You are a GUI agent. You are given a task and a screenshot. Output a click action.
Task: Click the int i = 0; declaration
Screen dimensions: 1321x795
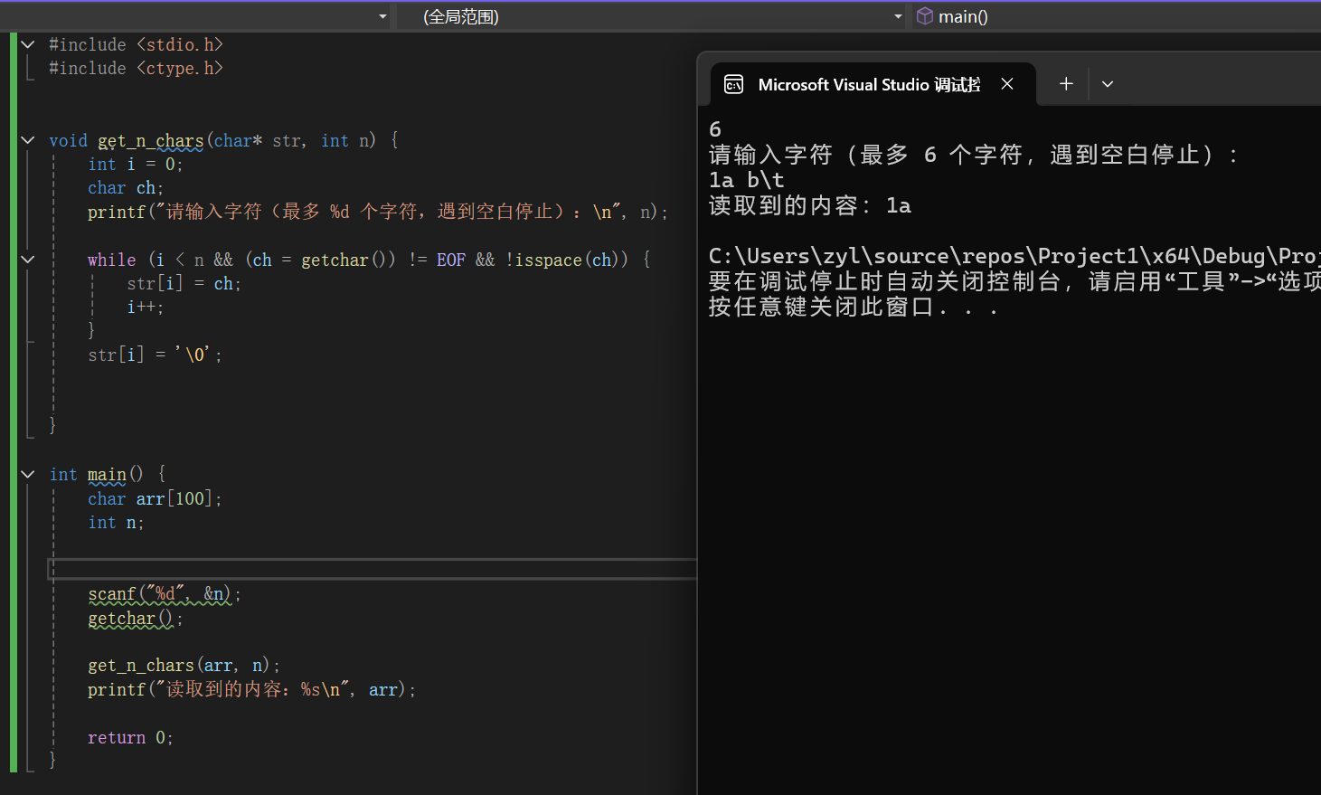(136, 164)
